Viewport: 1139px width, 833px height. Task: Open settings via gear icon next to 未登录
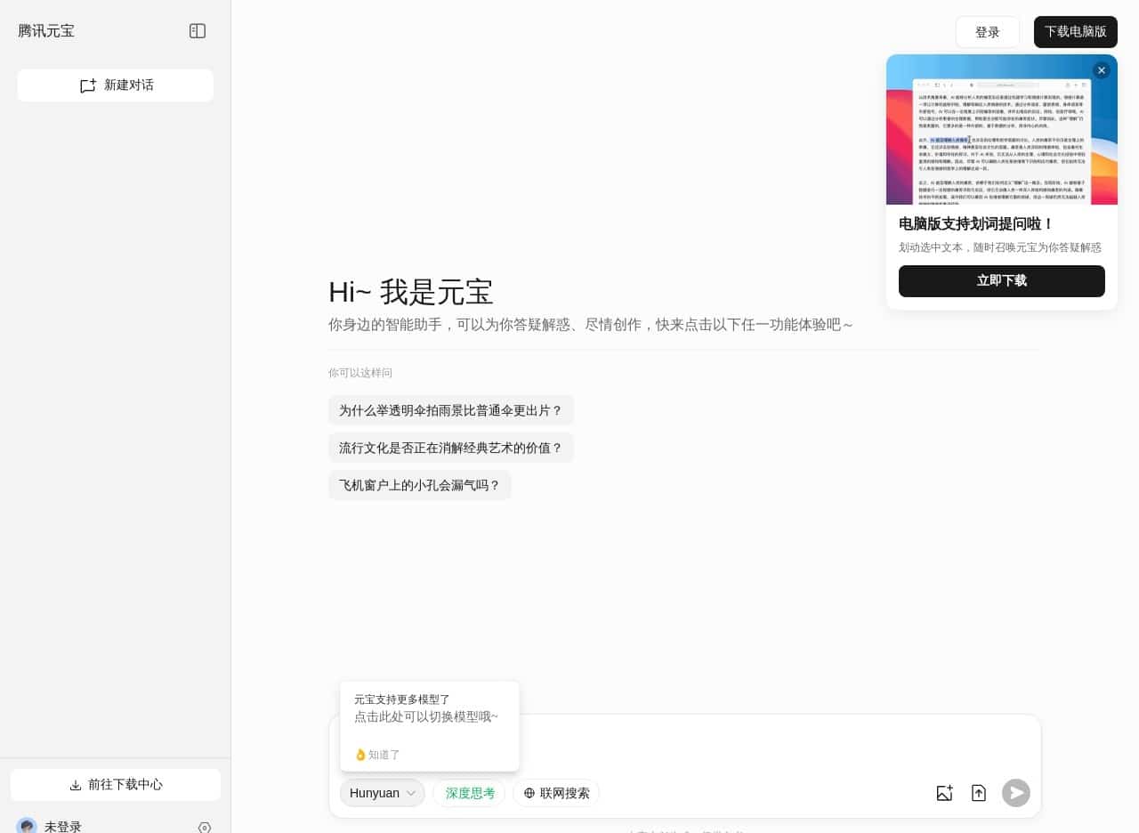204,828
